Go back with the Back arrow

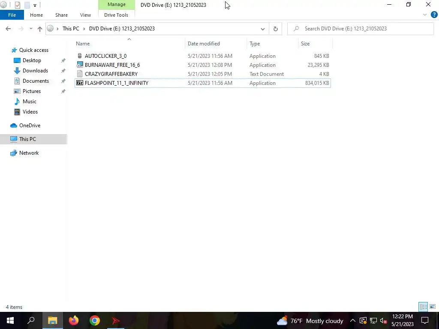8,29
